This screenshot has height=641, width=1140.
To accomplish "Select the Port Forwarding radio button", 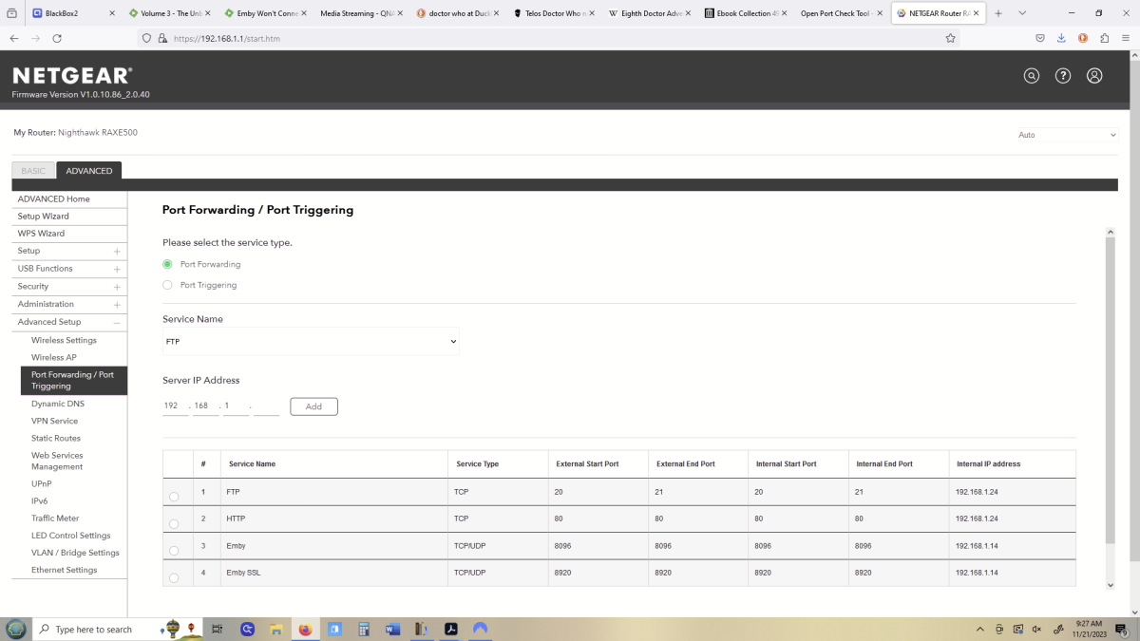I will [167, 264].
